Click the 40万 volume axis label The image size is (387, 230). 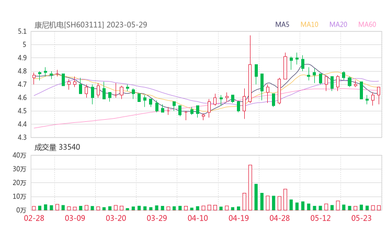[19, 155]
